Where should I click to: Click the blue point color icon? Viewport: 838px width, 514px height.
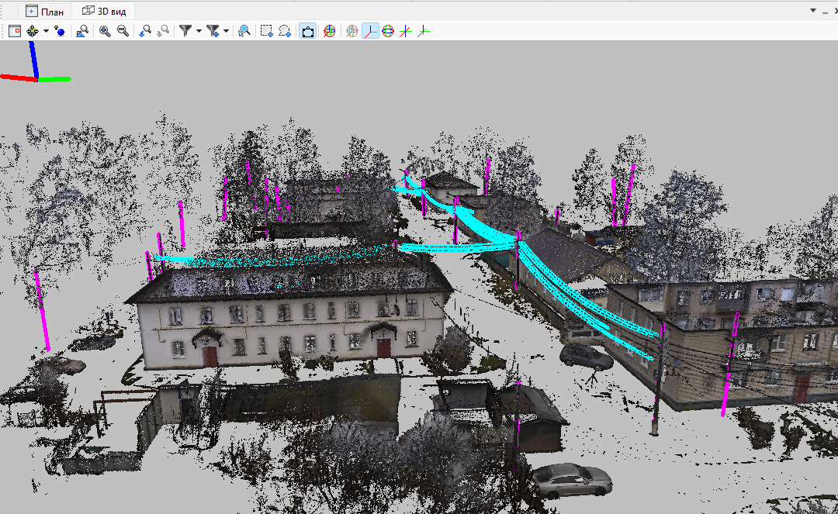click(x=59, y=31)
